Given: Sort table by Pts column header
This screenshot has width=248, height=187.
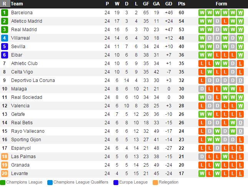Looking at the screenshot, I should [181, 4].
